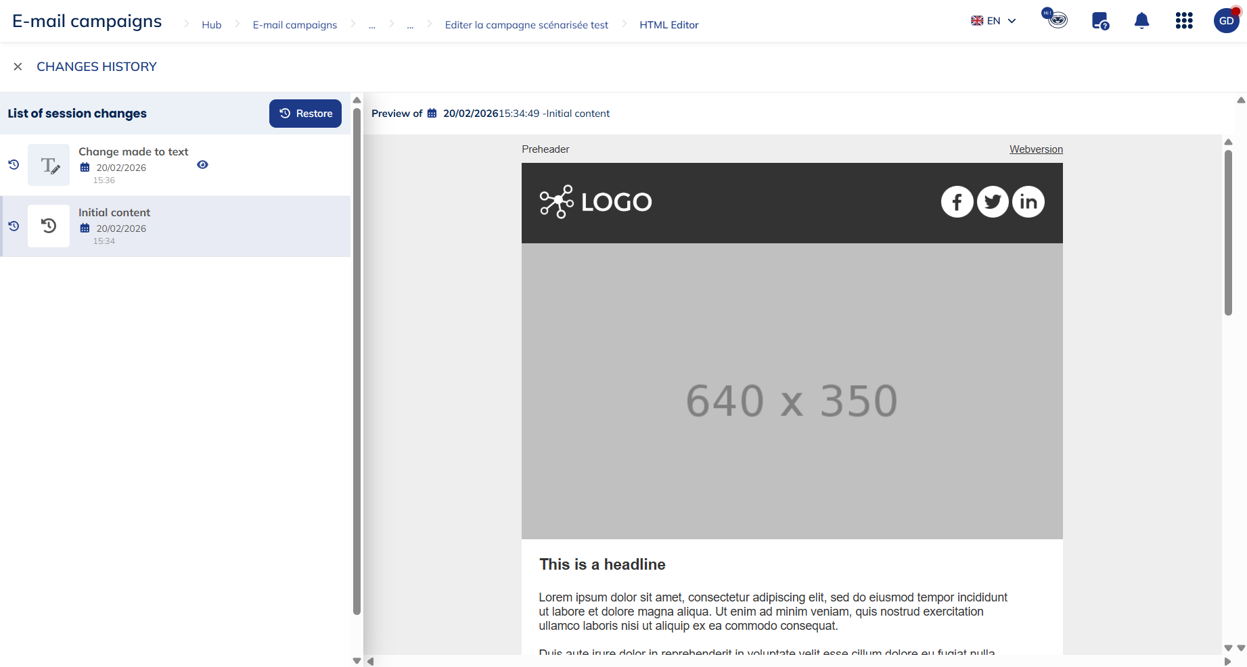The width and height of the screenshot is (1247, 667).
Task: Open the EN language dropdown
Action: [993, 21]
